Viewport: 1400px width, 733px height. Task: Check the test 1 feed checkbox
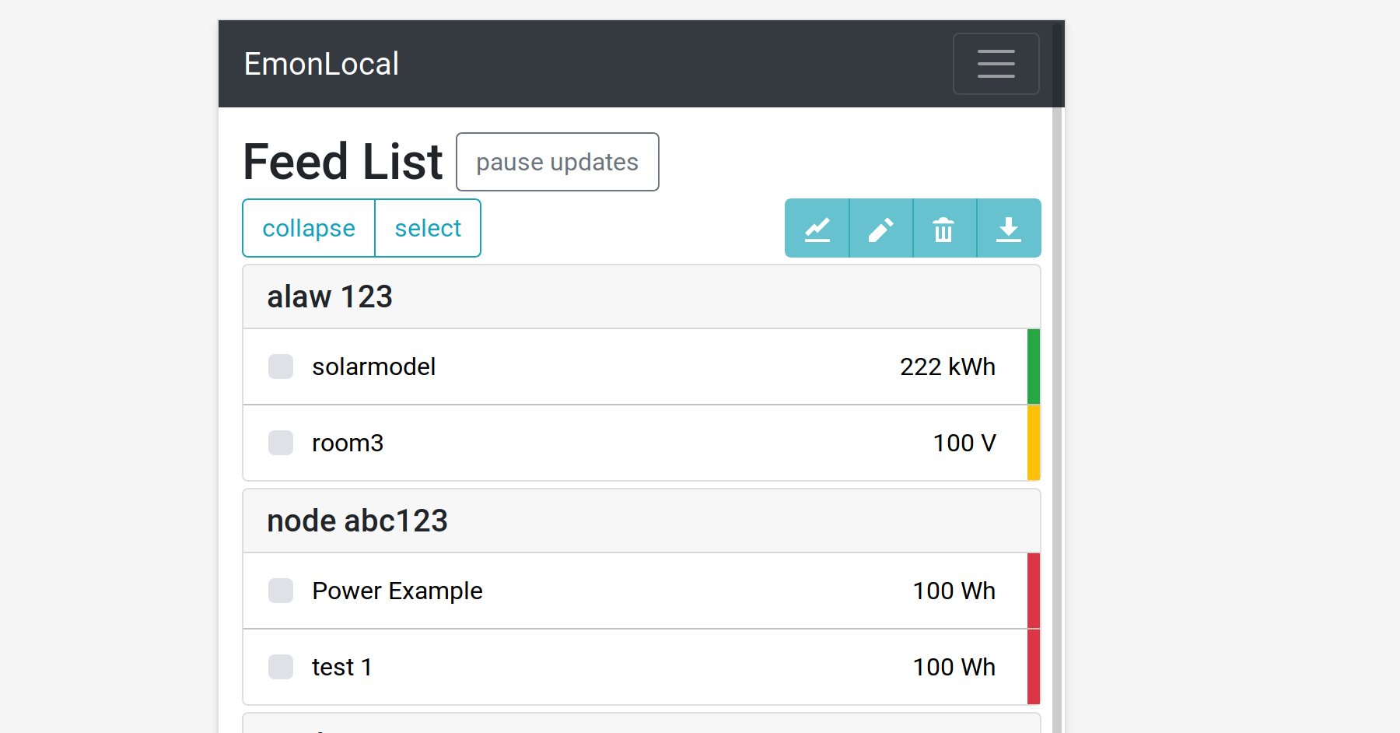280,666
